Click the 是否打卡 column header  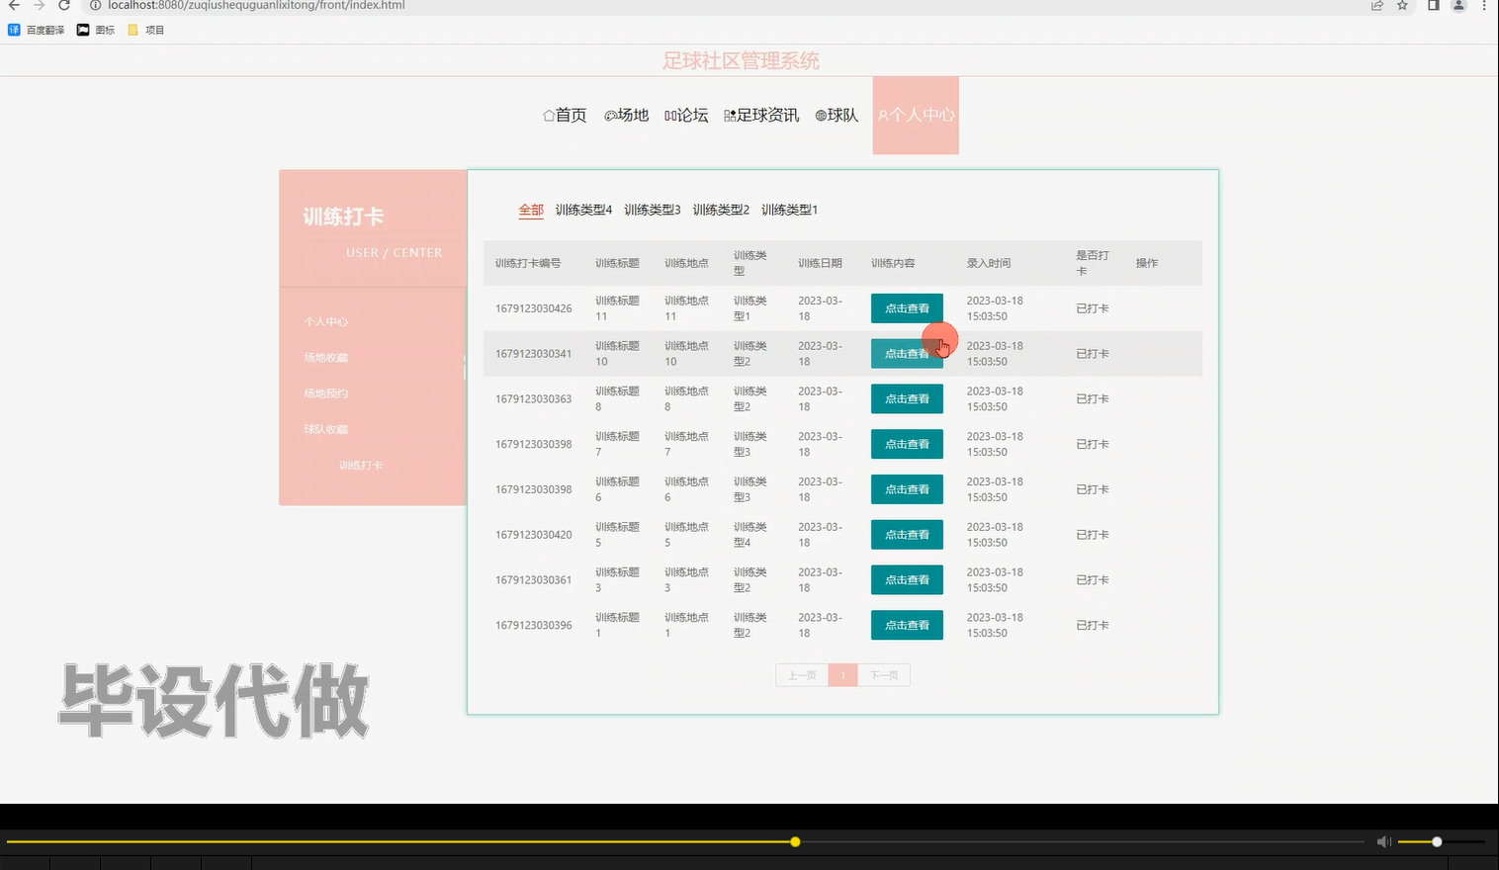click(x=1093, y=263)
